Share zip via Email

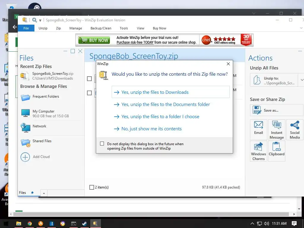pos(259,129)
